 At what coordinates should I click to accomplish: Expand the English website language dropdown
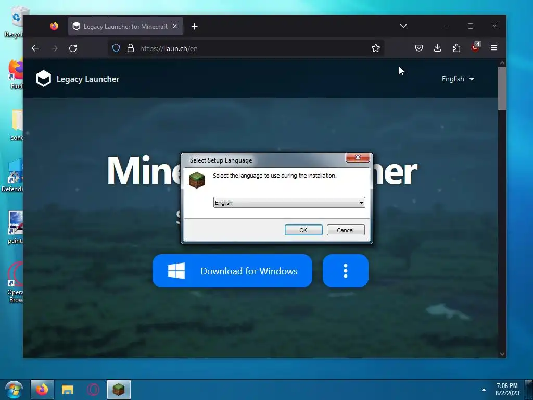click(458, 79)
